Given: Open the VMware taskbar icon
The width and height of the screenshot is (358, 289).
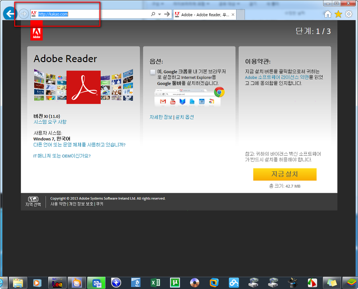Looking at the screenshot, I should point(214,283).
